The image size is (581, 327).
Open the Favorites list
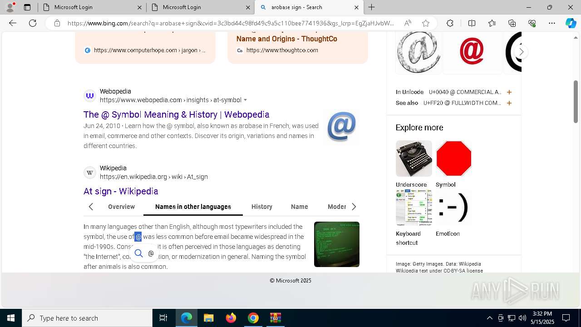click(492, 23)
